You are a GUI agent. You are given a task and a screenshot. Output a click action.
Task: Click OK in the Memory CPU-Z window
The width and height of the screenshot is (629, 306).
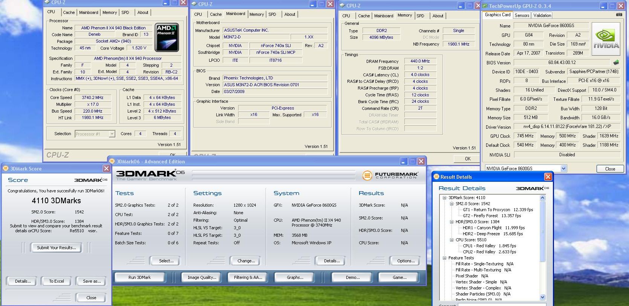coord(468,158)
